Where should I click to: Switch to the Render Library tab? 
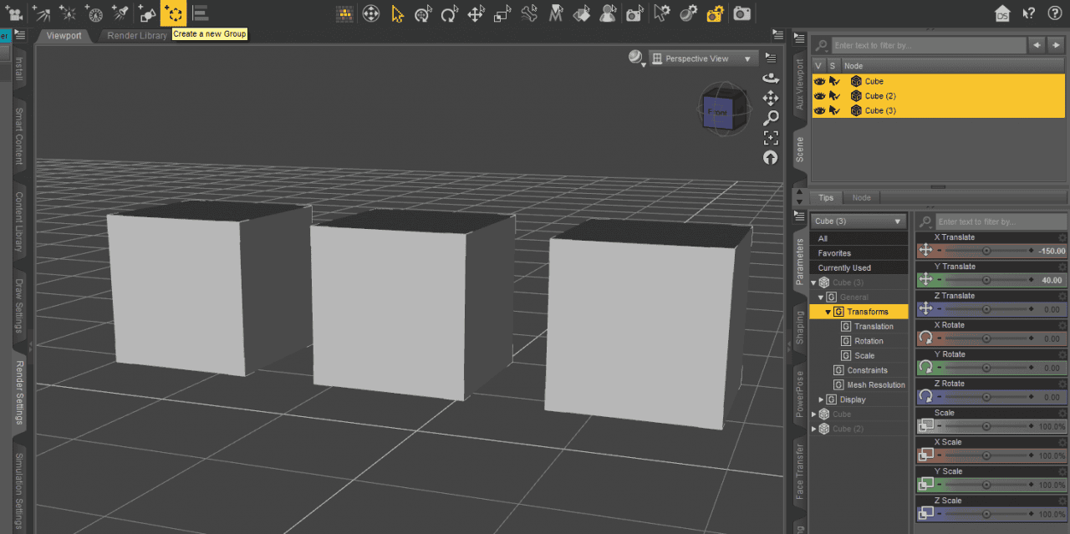(138, 36)
